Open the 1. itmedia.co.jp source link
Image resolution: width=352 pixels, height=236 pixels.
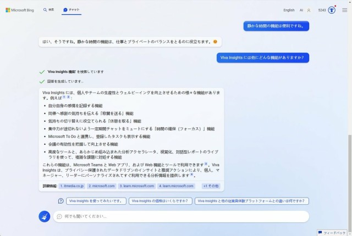(71, 186)
